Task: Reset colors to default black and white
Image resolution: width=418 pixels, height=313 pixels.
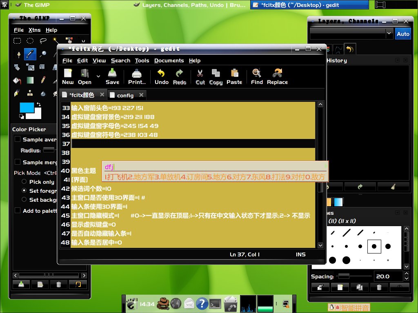Action: pos(22,116)
